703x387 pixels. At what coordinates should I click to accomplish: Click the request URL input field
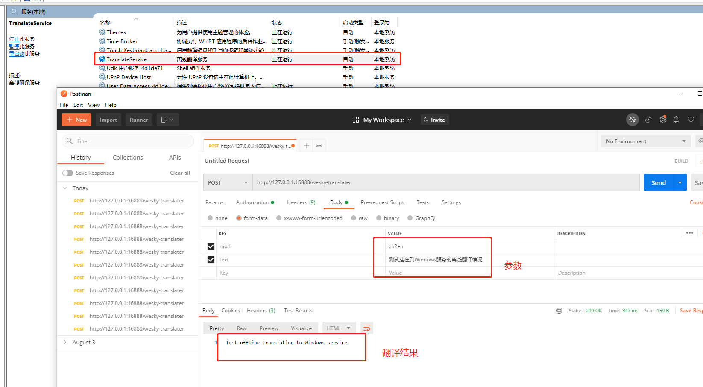click(x=446, y=182)
